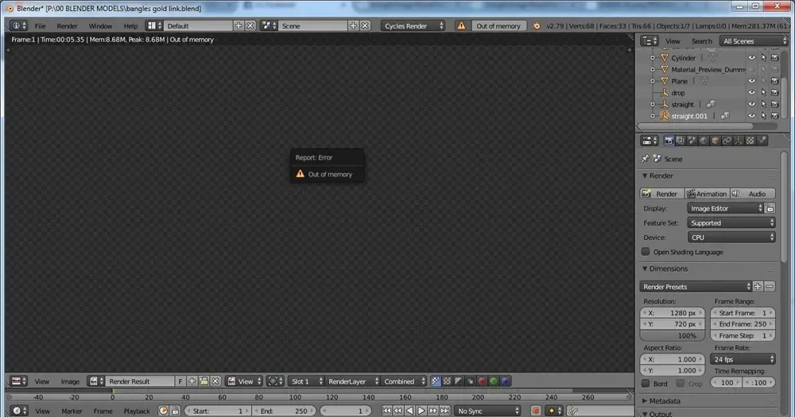
Task: Toggle renderability camera of straight object
Action: click(774, 104)
